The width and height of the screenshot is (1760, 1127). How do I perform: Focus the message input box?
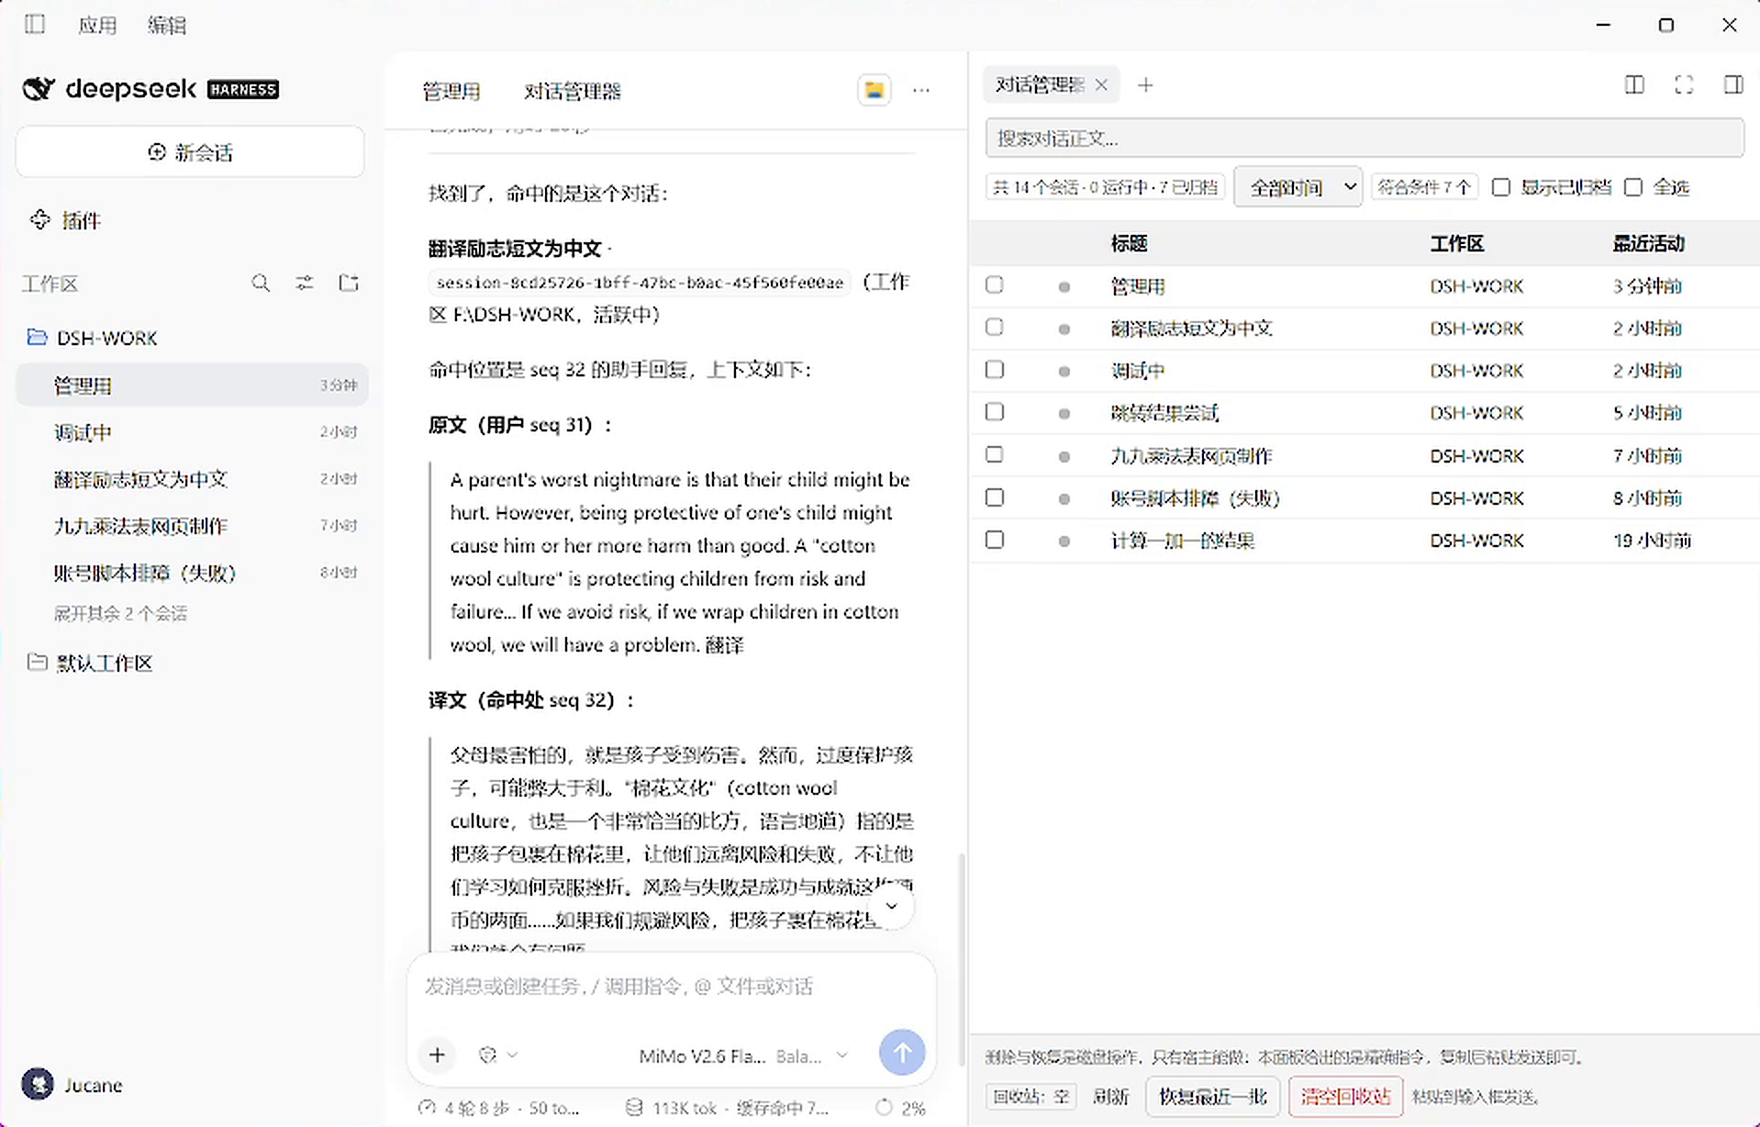(671, 987)
